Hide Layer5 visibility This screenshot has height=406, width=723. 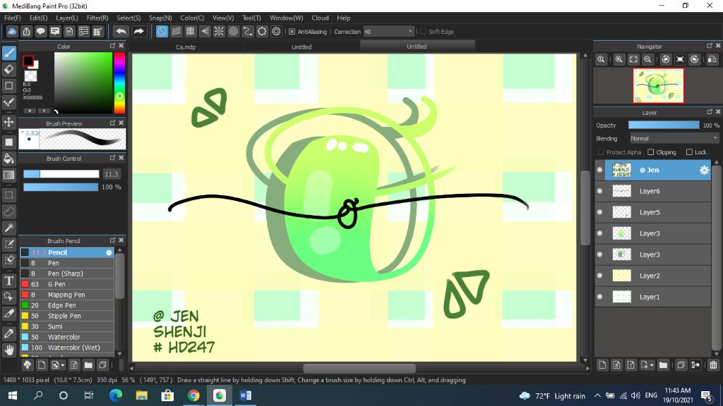coord(600,212)
